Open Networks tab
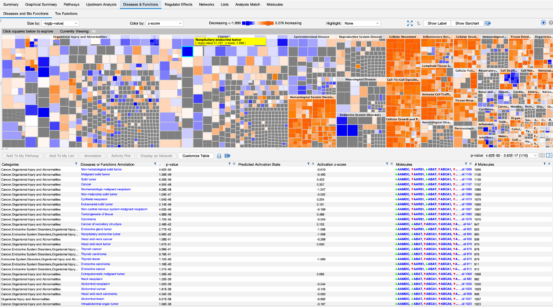This screenshot has width=553, height=307. [207, 5]
